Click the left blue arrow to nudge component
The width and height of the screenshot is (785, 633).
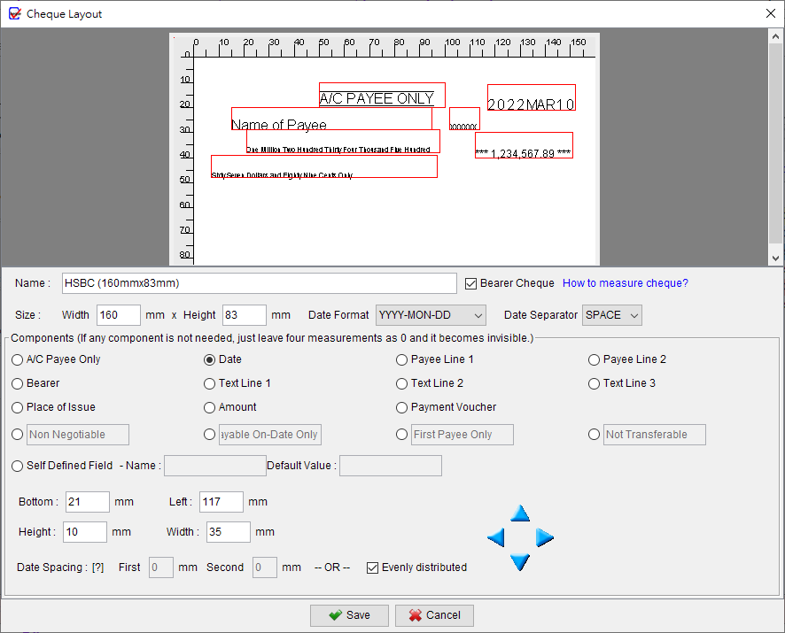(496, 537)
